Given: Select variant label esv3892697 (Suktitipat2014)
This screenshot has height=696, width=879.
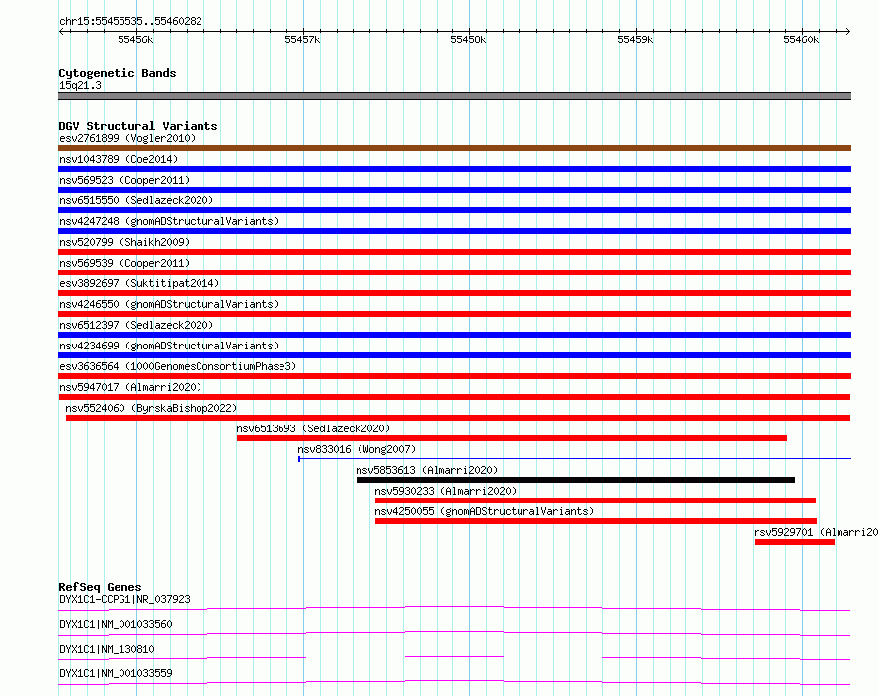Looking at the screenshot, I should tap(139, 283).
